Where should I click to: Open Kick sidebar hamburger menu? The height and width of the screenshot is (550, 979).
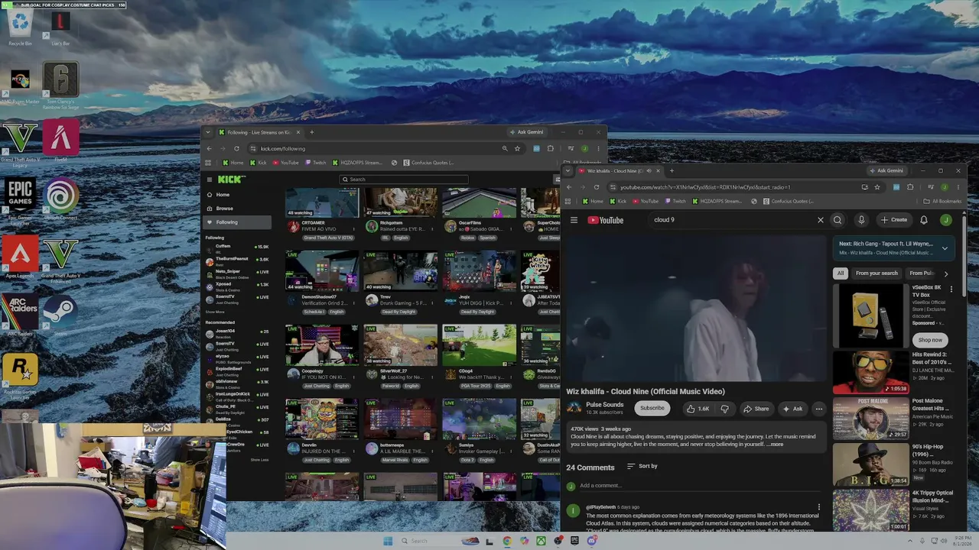pyautogui.click(x=209, y=180)
